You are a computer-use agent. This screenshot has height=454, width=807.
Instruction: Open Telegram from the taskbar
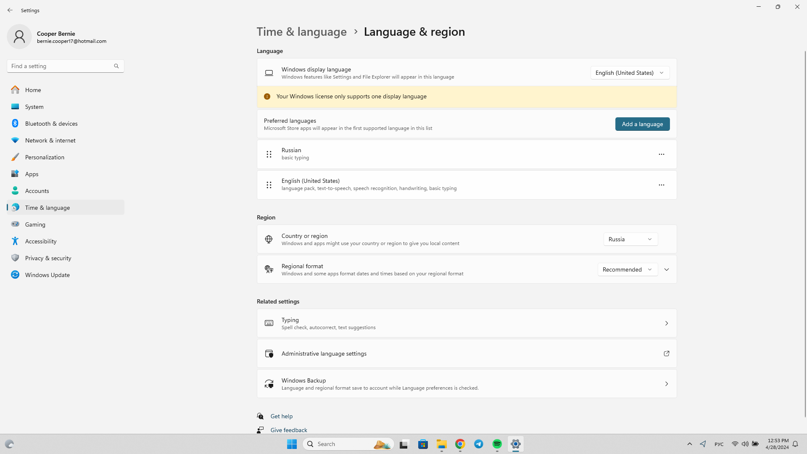tap(478, 444)
